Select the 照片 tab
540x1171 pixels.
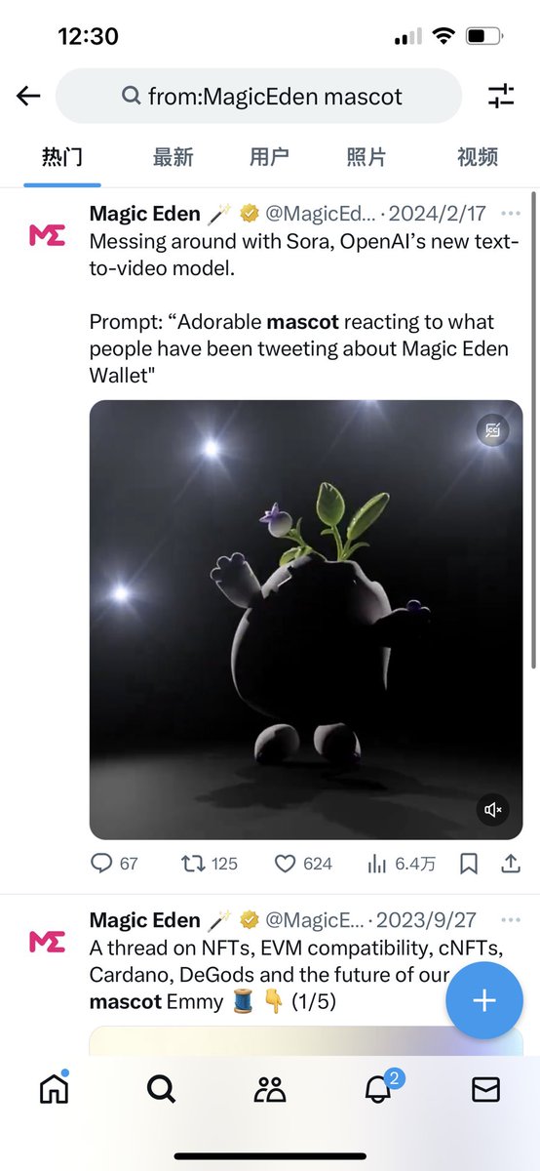366,156
